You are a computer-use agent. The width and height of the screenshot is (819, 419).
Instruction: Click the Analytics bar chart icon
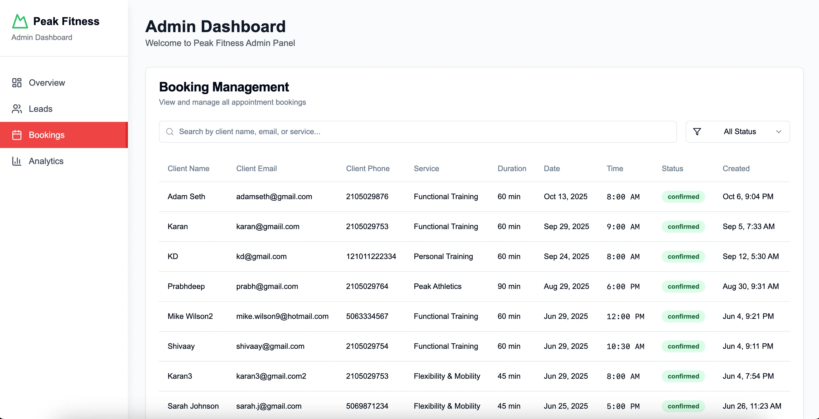pos(17,161)
